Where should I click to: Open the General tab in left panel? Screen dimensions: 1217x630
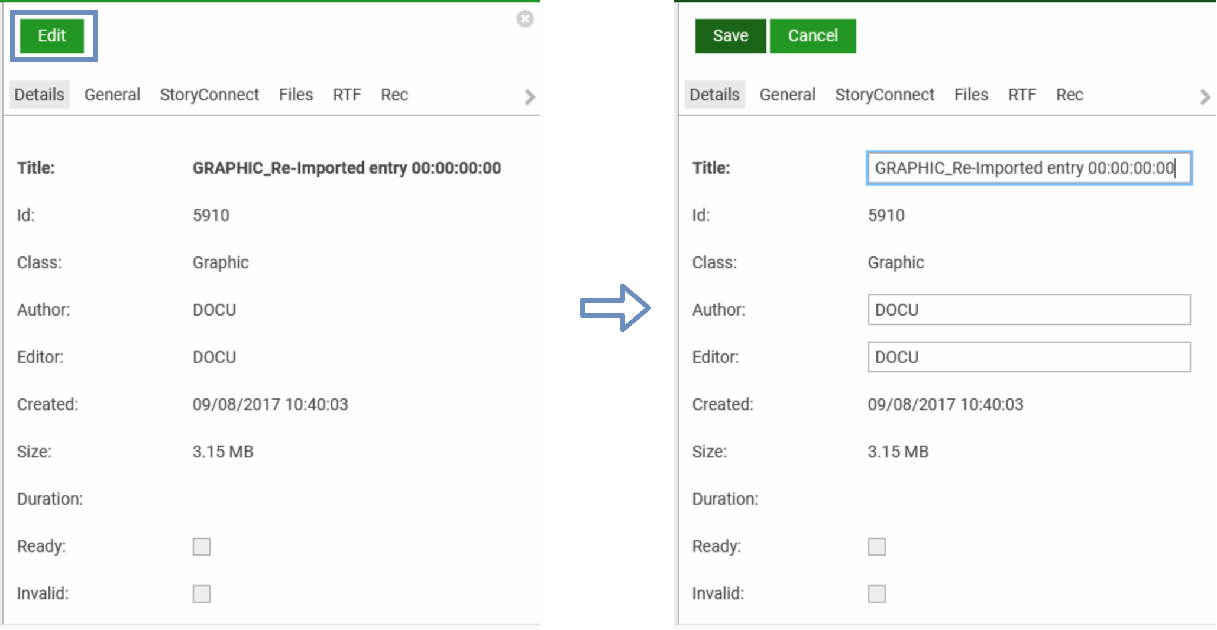[112, 95]
